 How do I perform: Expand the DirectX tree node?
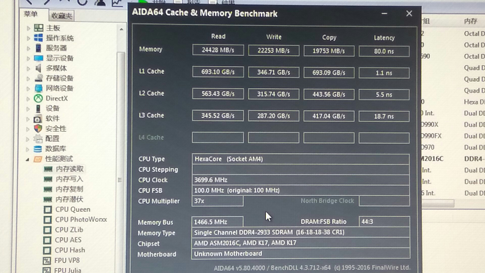point(28,99)
